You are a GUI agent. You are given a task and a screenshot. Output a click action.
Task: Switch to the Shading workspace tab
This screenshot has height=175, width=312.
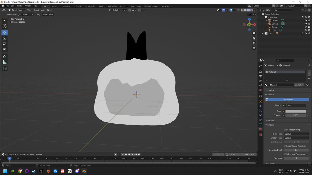(x=102, y=6)
